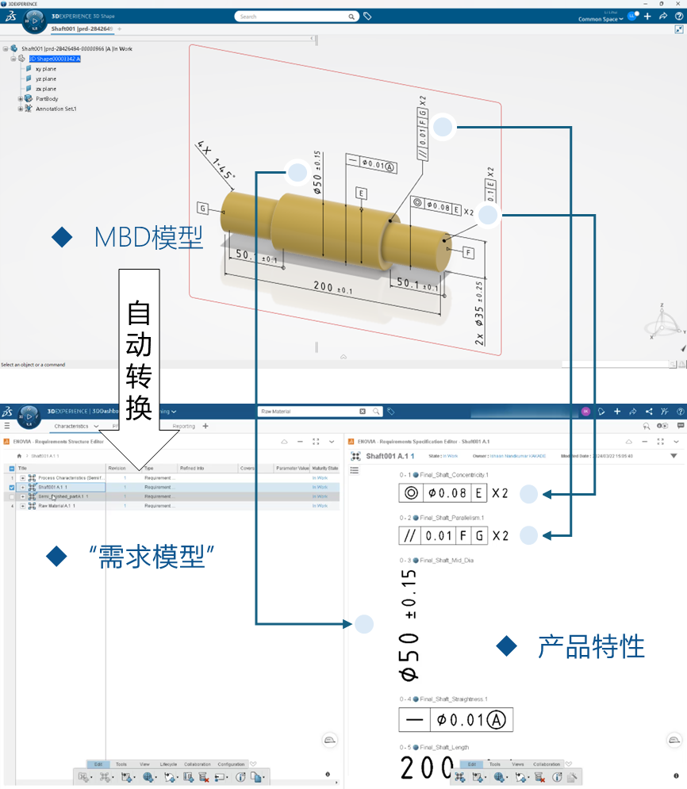Click the home icon in the Structure Editor breadcrumb
This screenshot has width=687, height=789.
click(x=19, y=456)
